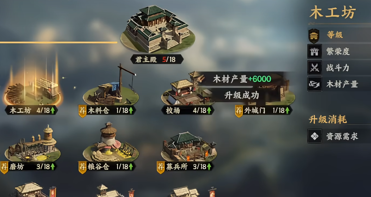Image resolution: width=371 pixels, height=197 pixels.
Task: Select the 磨坊 mill building
Action: [x=33, y=144]
